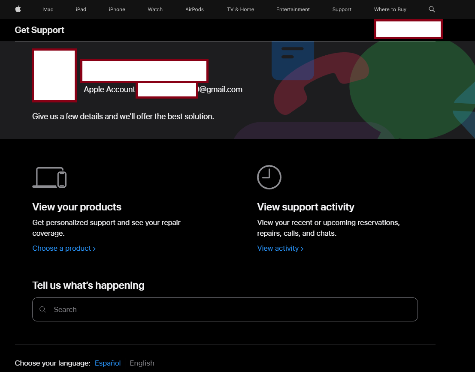Open the Where to Buy menu
Screen dimensions: 475x372
click(390, 9)
